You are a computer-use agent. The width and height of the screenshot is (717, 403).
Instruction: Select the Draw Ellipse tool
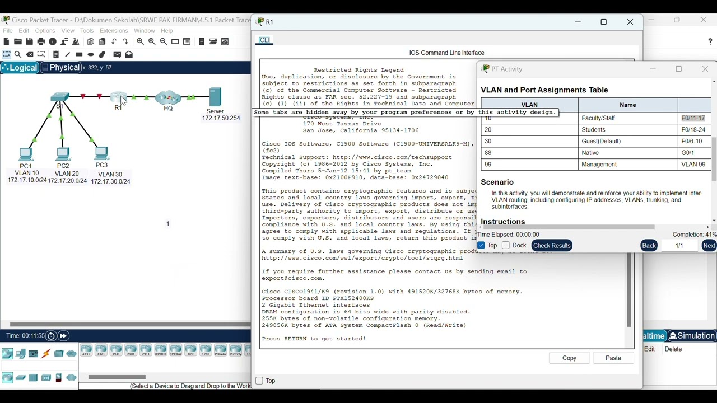[x=91, y=55]
